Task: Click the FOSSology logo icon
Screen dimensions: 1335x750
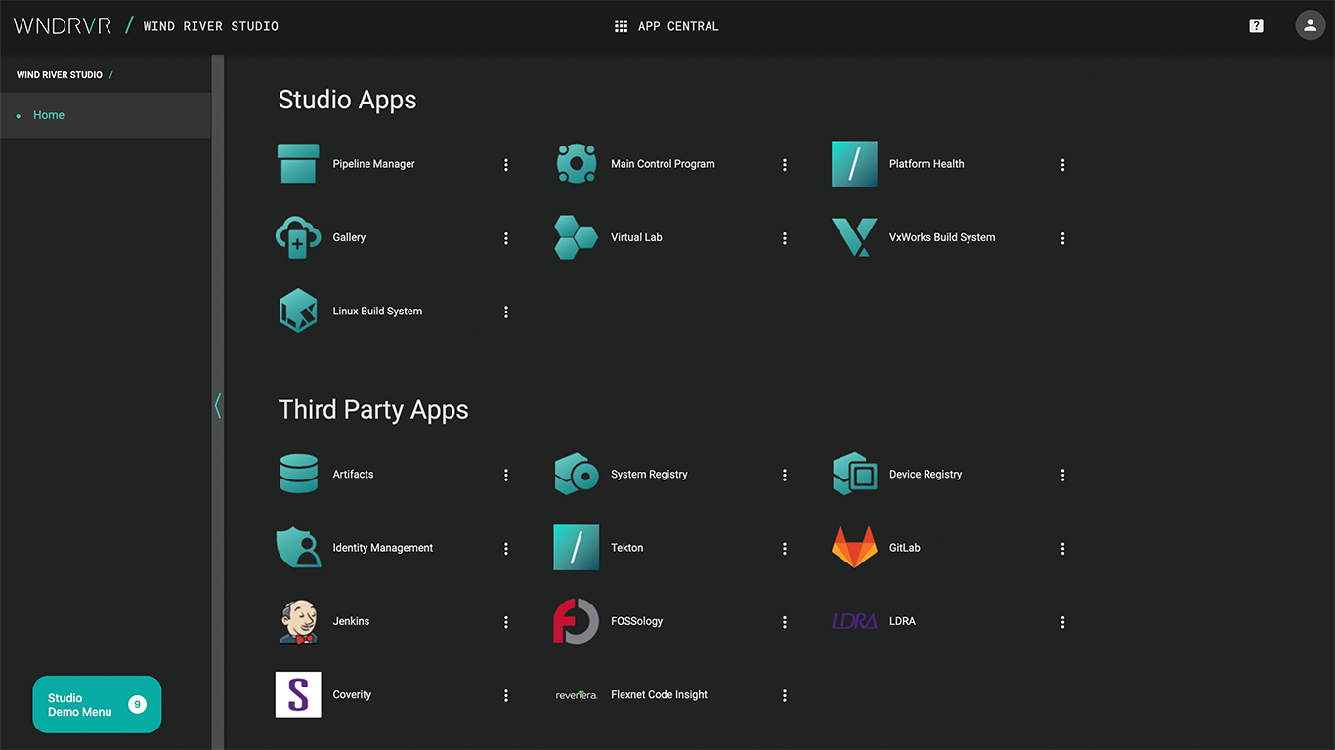Action: pyautogui.click(x=577, y=621)
